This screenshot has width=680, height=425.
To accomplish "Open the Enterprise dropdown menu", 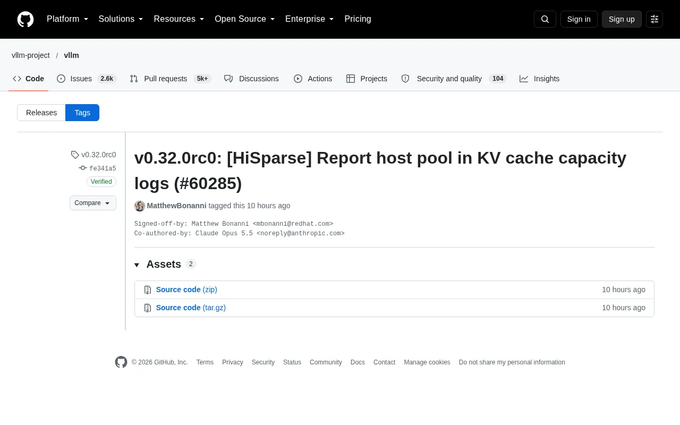I will (310, 19).
